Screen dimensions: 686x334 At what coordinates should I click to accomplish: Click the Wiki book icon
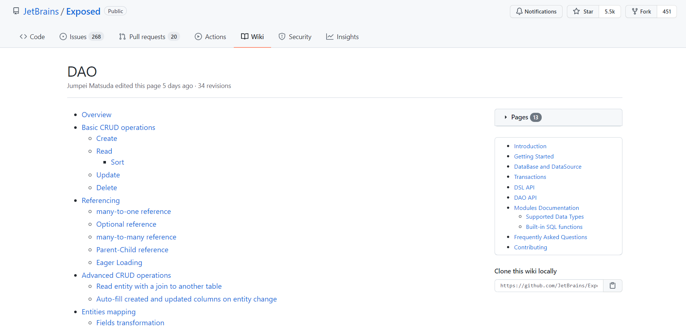point(245,37)
